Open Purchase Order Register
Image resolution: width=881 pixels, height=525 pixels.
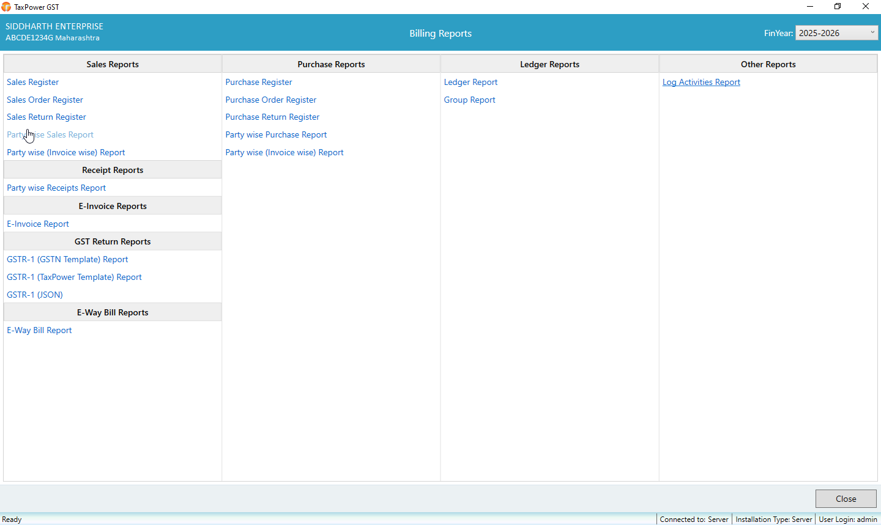271,100
